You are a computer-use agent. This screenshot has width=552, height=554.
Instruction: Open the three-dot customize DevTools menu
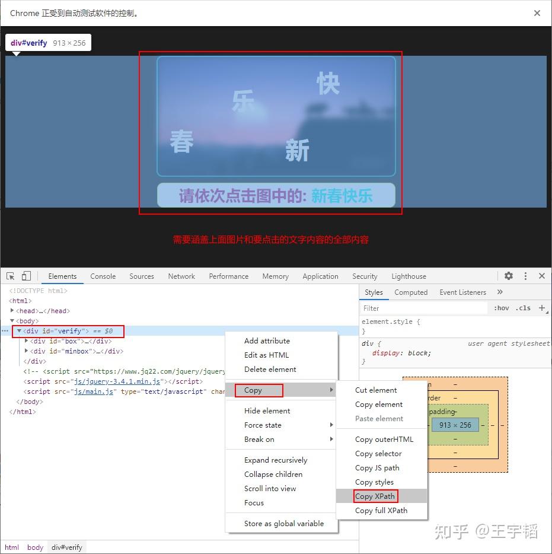point(525,276)
